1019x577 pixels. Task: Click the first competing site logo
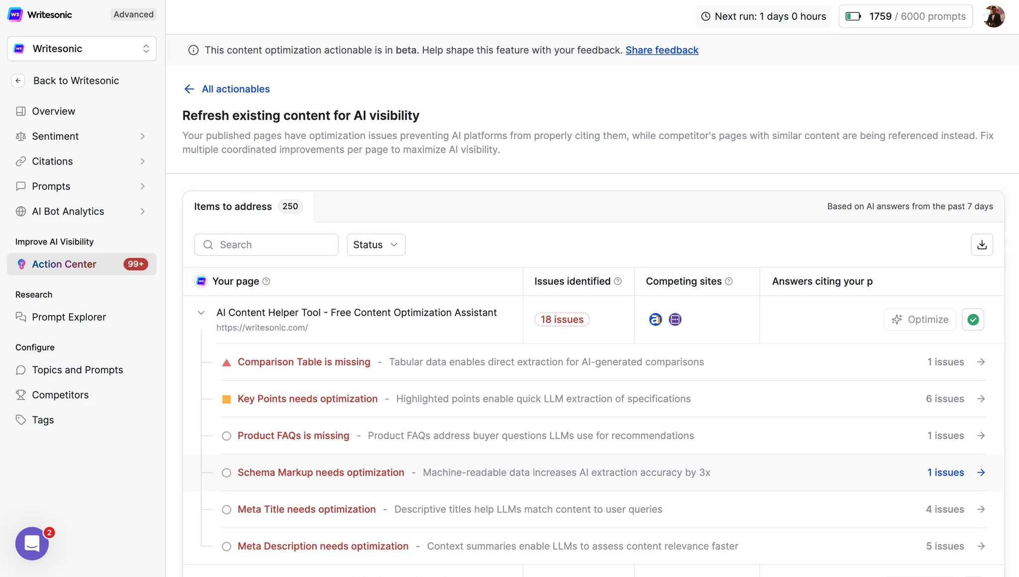(655, 320)
